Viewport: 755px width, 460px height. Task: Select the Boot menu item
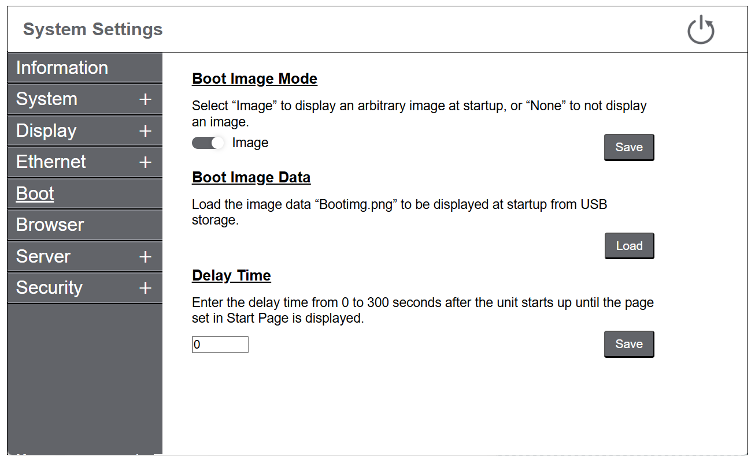click(x=35, y=194)
